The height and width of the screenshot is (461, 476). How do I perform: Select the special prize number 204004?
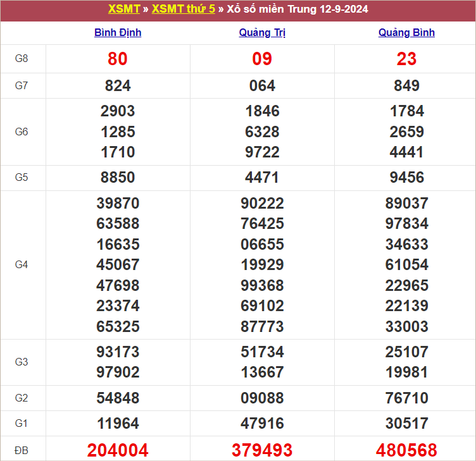pos(118,450)
